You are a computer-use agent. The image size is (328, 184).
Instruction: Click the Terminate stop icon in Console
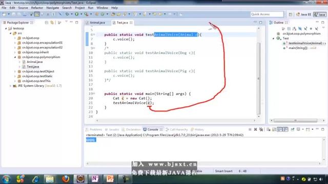point(250,129)
